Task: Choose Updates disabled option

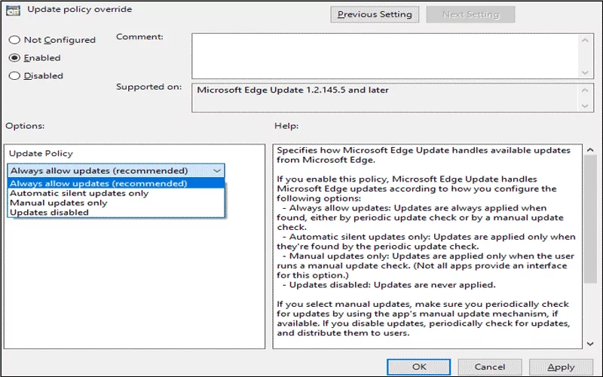Action: (x=116, y=213)
